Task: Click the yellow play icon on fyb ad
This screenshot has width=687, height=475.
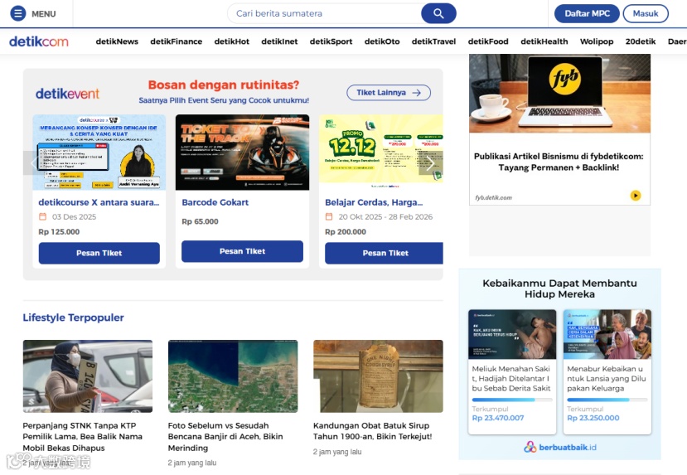Action: [636, 196]
